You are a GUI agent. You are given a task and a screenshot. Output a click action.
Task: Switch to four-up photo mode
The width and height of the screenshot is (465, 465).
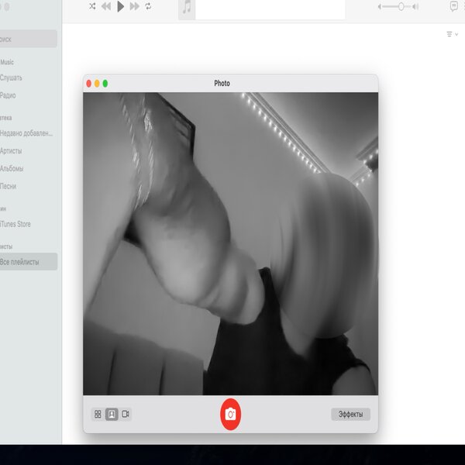(98, 414)
